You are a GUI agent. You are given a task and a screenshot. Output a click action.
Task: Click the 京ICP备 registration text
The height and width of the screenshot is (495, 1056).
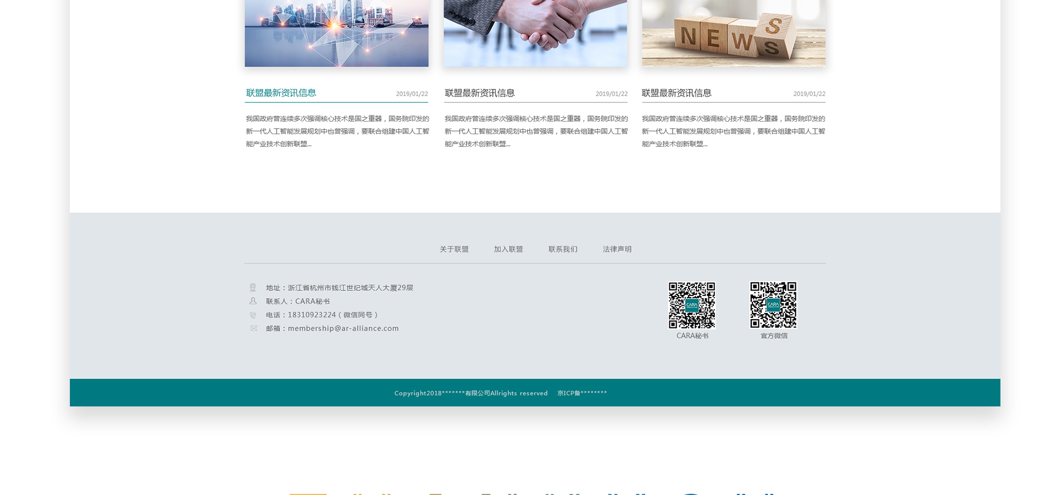point(582,393)
